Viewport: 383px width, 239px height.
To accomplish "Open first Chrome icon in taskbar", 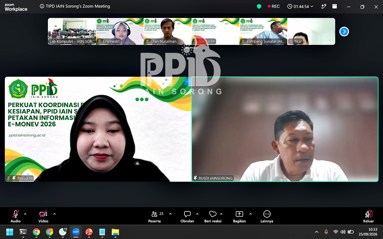I will [36, 232].
